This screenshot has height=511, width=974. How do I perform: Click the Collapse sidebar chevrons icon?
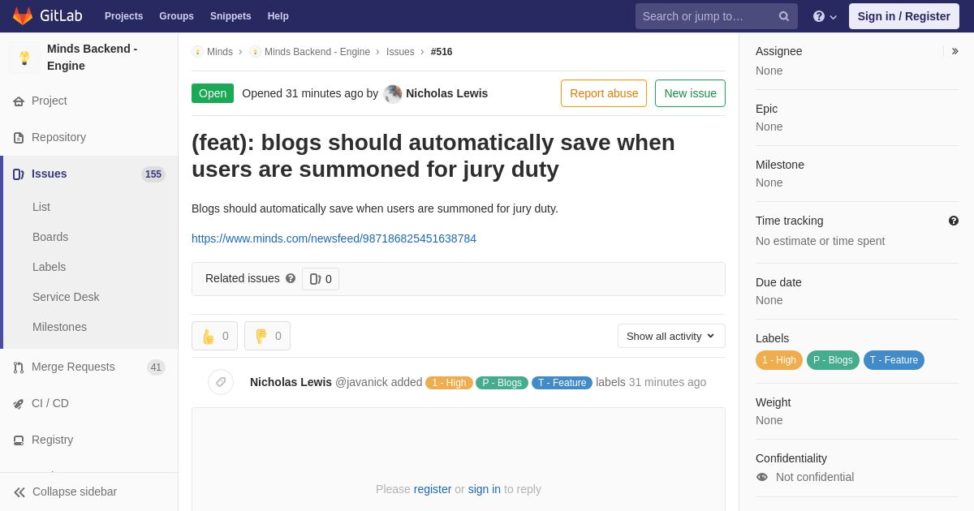tap(19, 492)
